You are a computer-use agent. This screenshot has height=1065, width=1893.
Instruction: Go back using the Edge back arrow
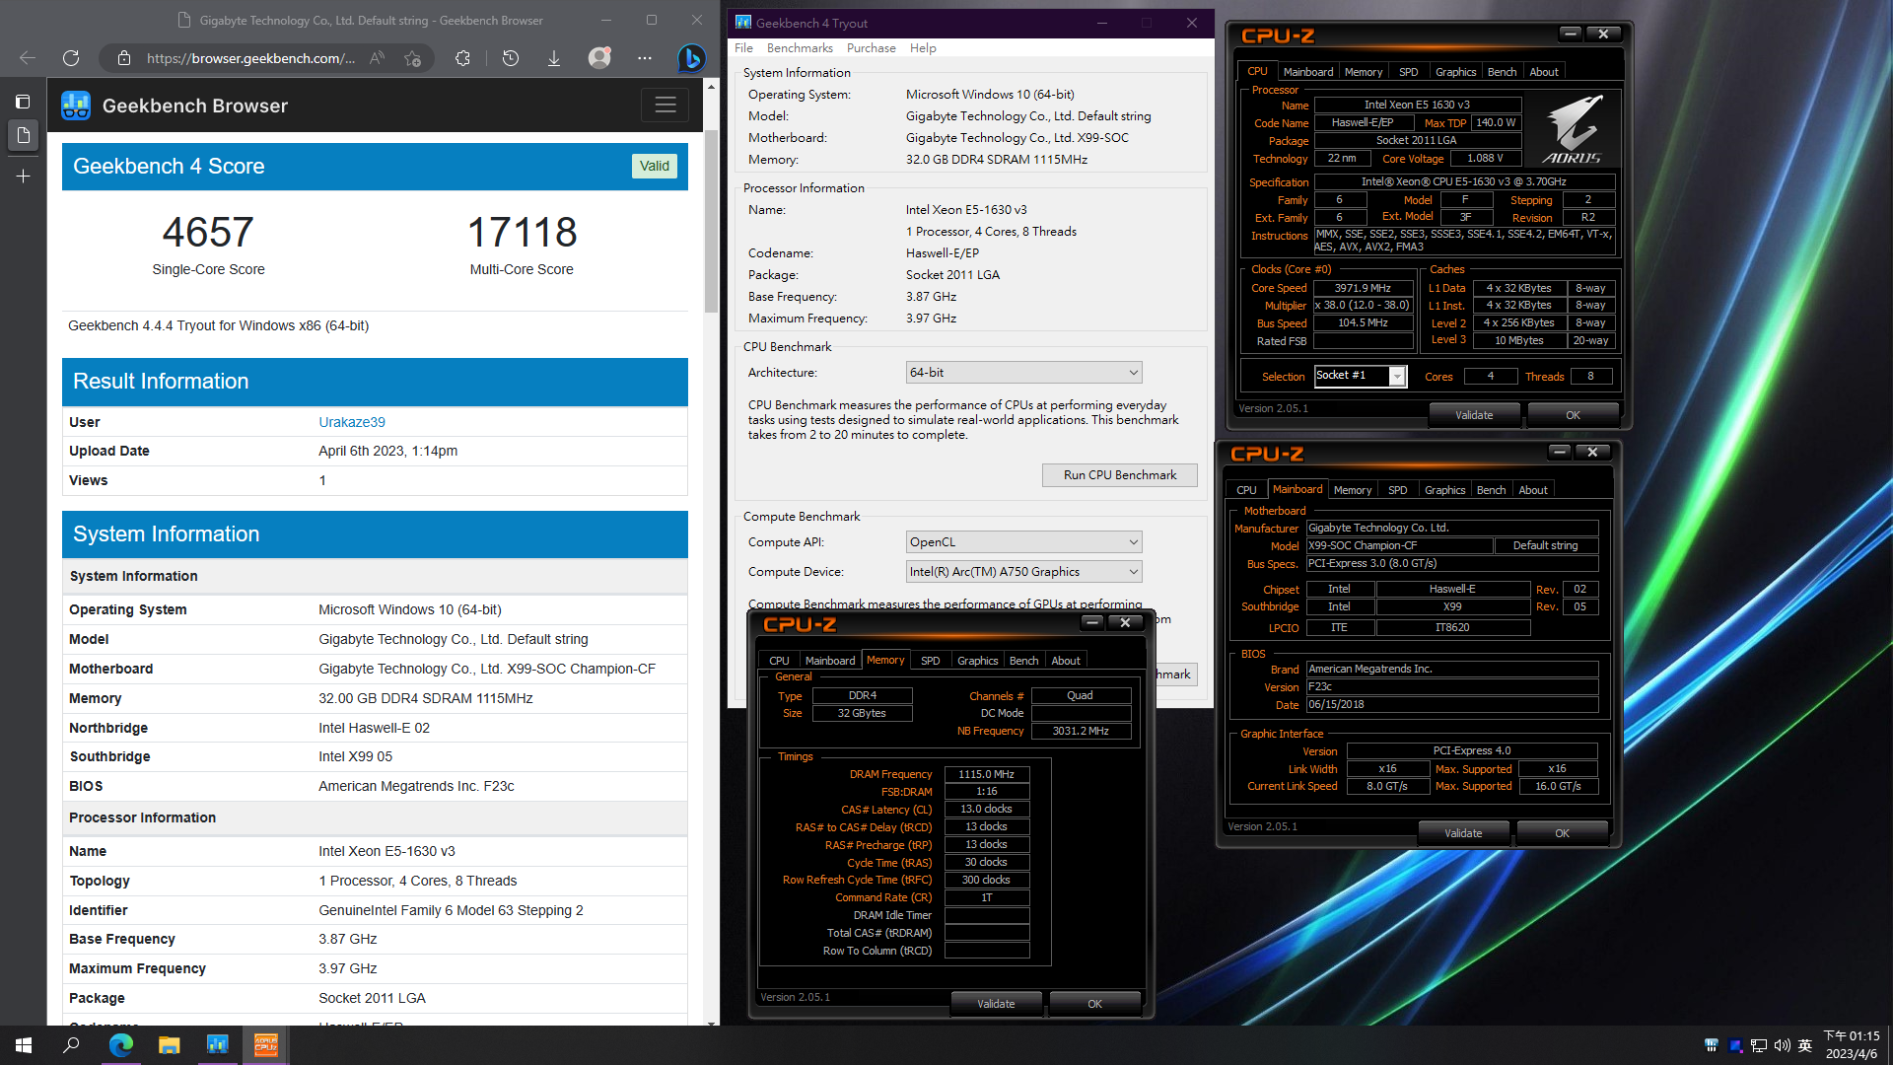28,58
